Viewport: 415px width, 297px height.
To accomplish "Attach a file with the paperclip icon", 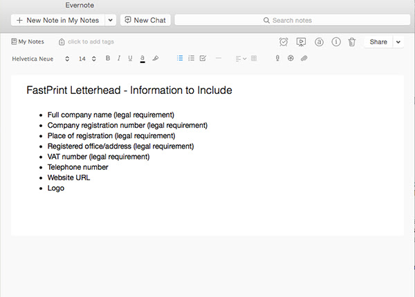I will click(304, 58).
